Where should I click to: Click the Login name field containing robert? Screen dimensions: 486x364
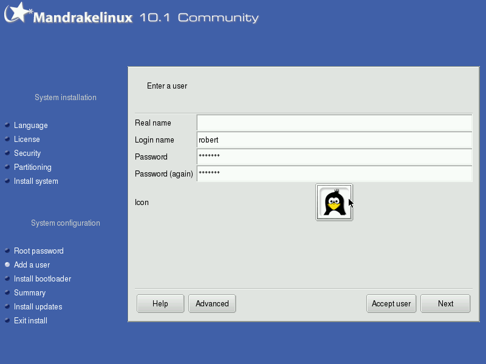pyautogui.click(x=335, y=140)
